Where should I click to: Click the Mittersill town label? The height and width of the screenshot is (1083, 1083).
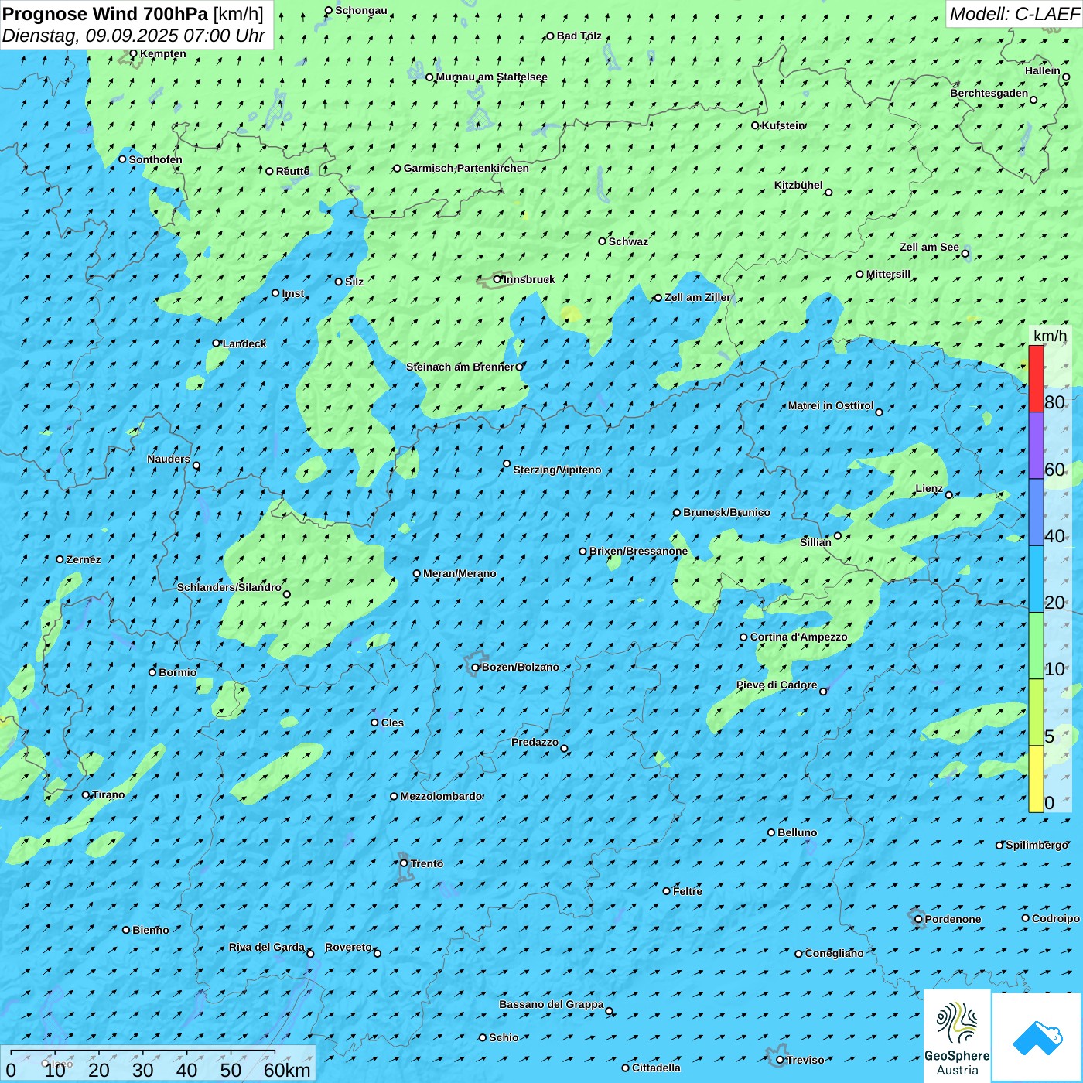pos(888,274)
